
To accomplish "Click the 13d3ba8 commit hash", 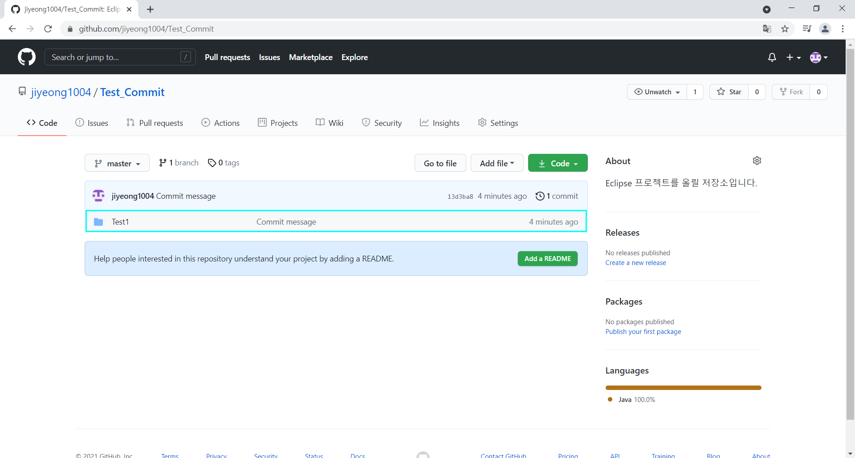I will coord(460,197).
